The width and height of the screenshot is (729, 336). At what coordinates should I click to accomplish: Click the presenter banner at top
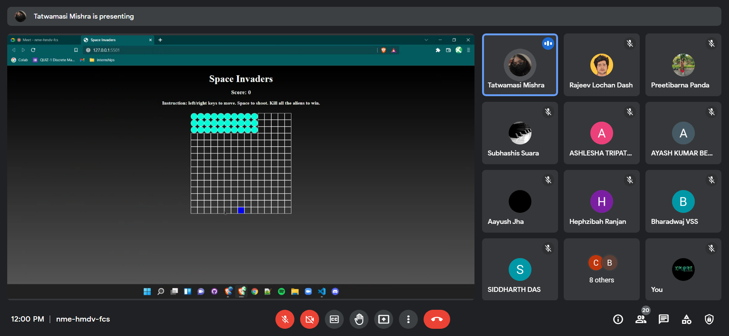[364, 16]
